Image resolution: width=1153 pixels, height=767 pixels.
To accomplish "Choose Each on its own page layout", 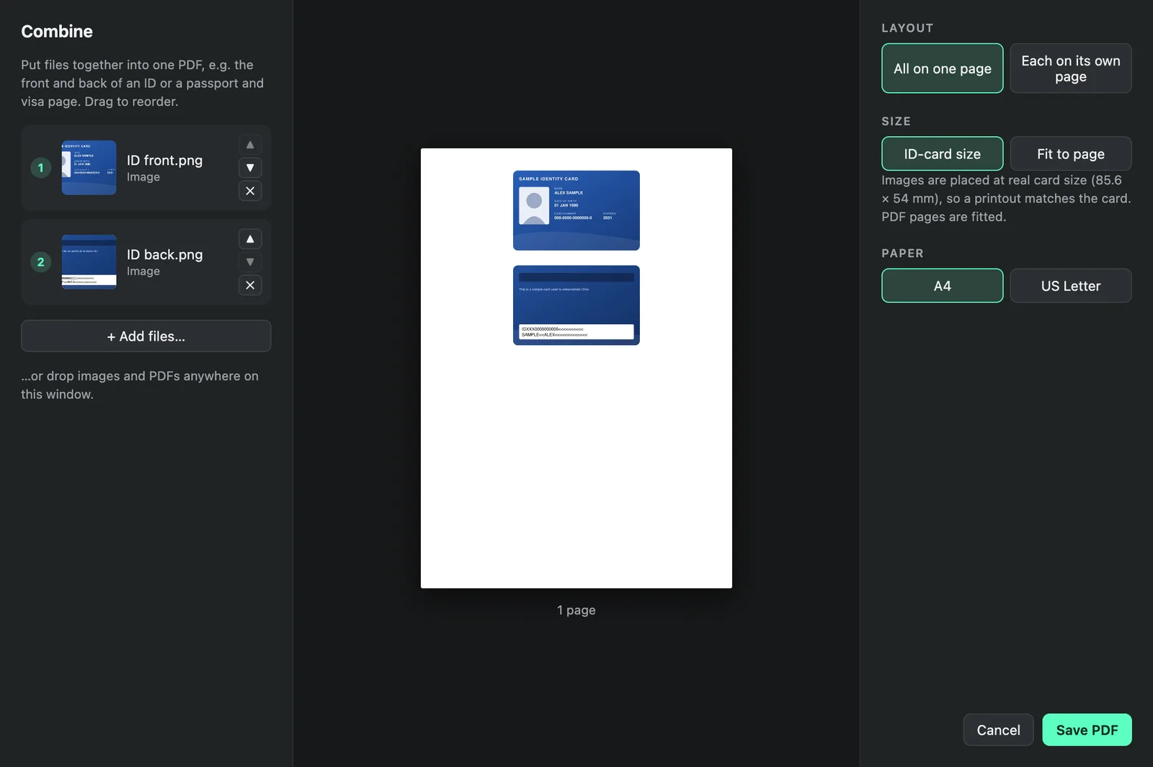I will 1071,68.
